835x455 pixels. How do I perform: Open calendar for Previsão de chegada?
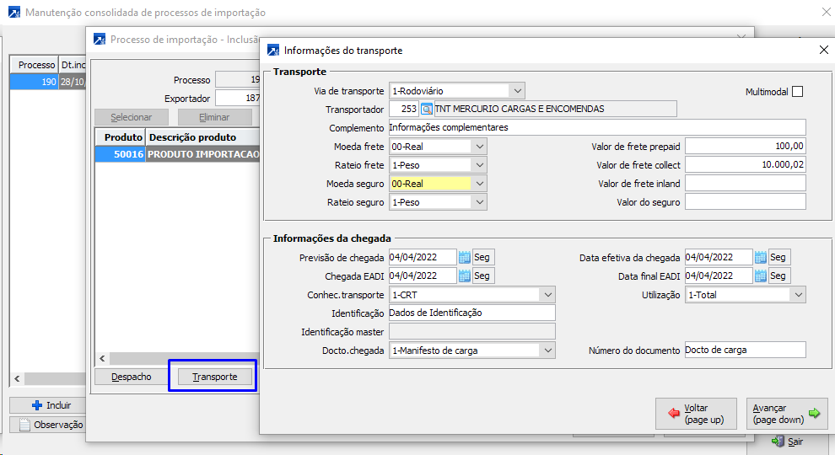[x=464, y=257]
